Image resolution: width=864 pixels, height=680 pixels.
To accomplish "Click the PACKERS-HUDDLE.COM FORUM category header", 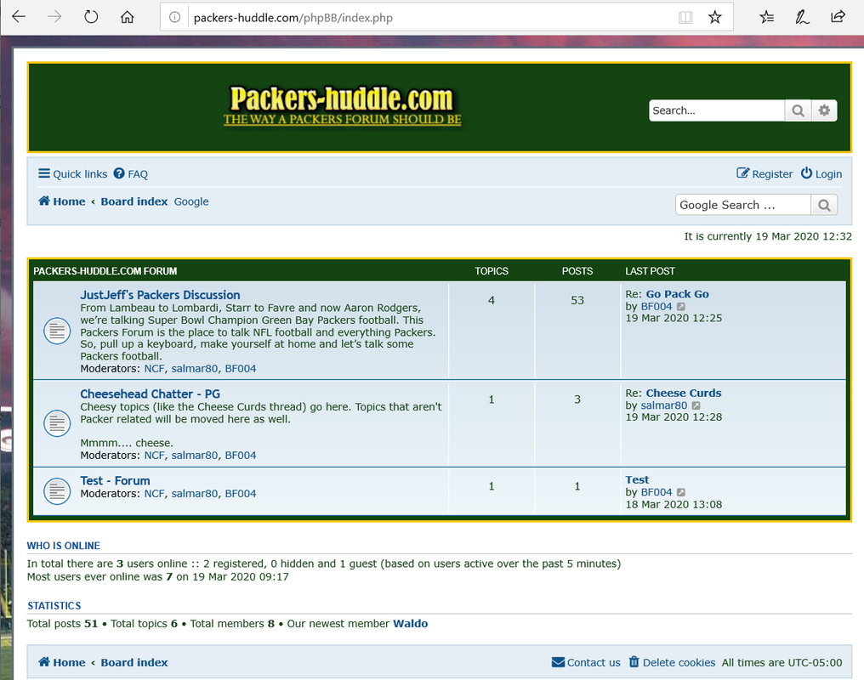I will (105, 271).
